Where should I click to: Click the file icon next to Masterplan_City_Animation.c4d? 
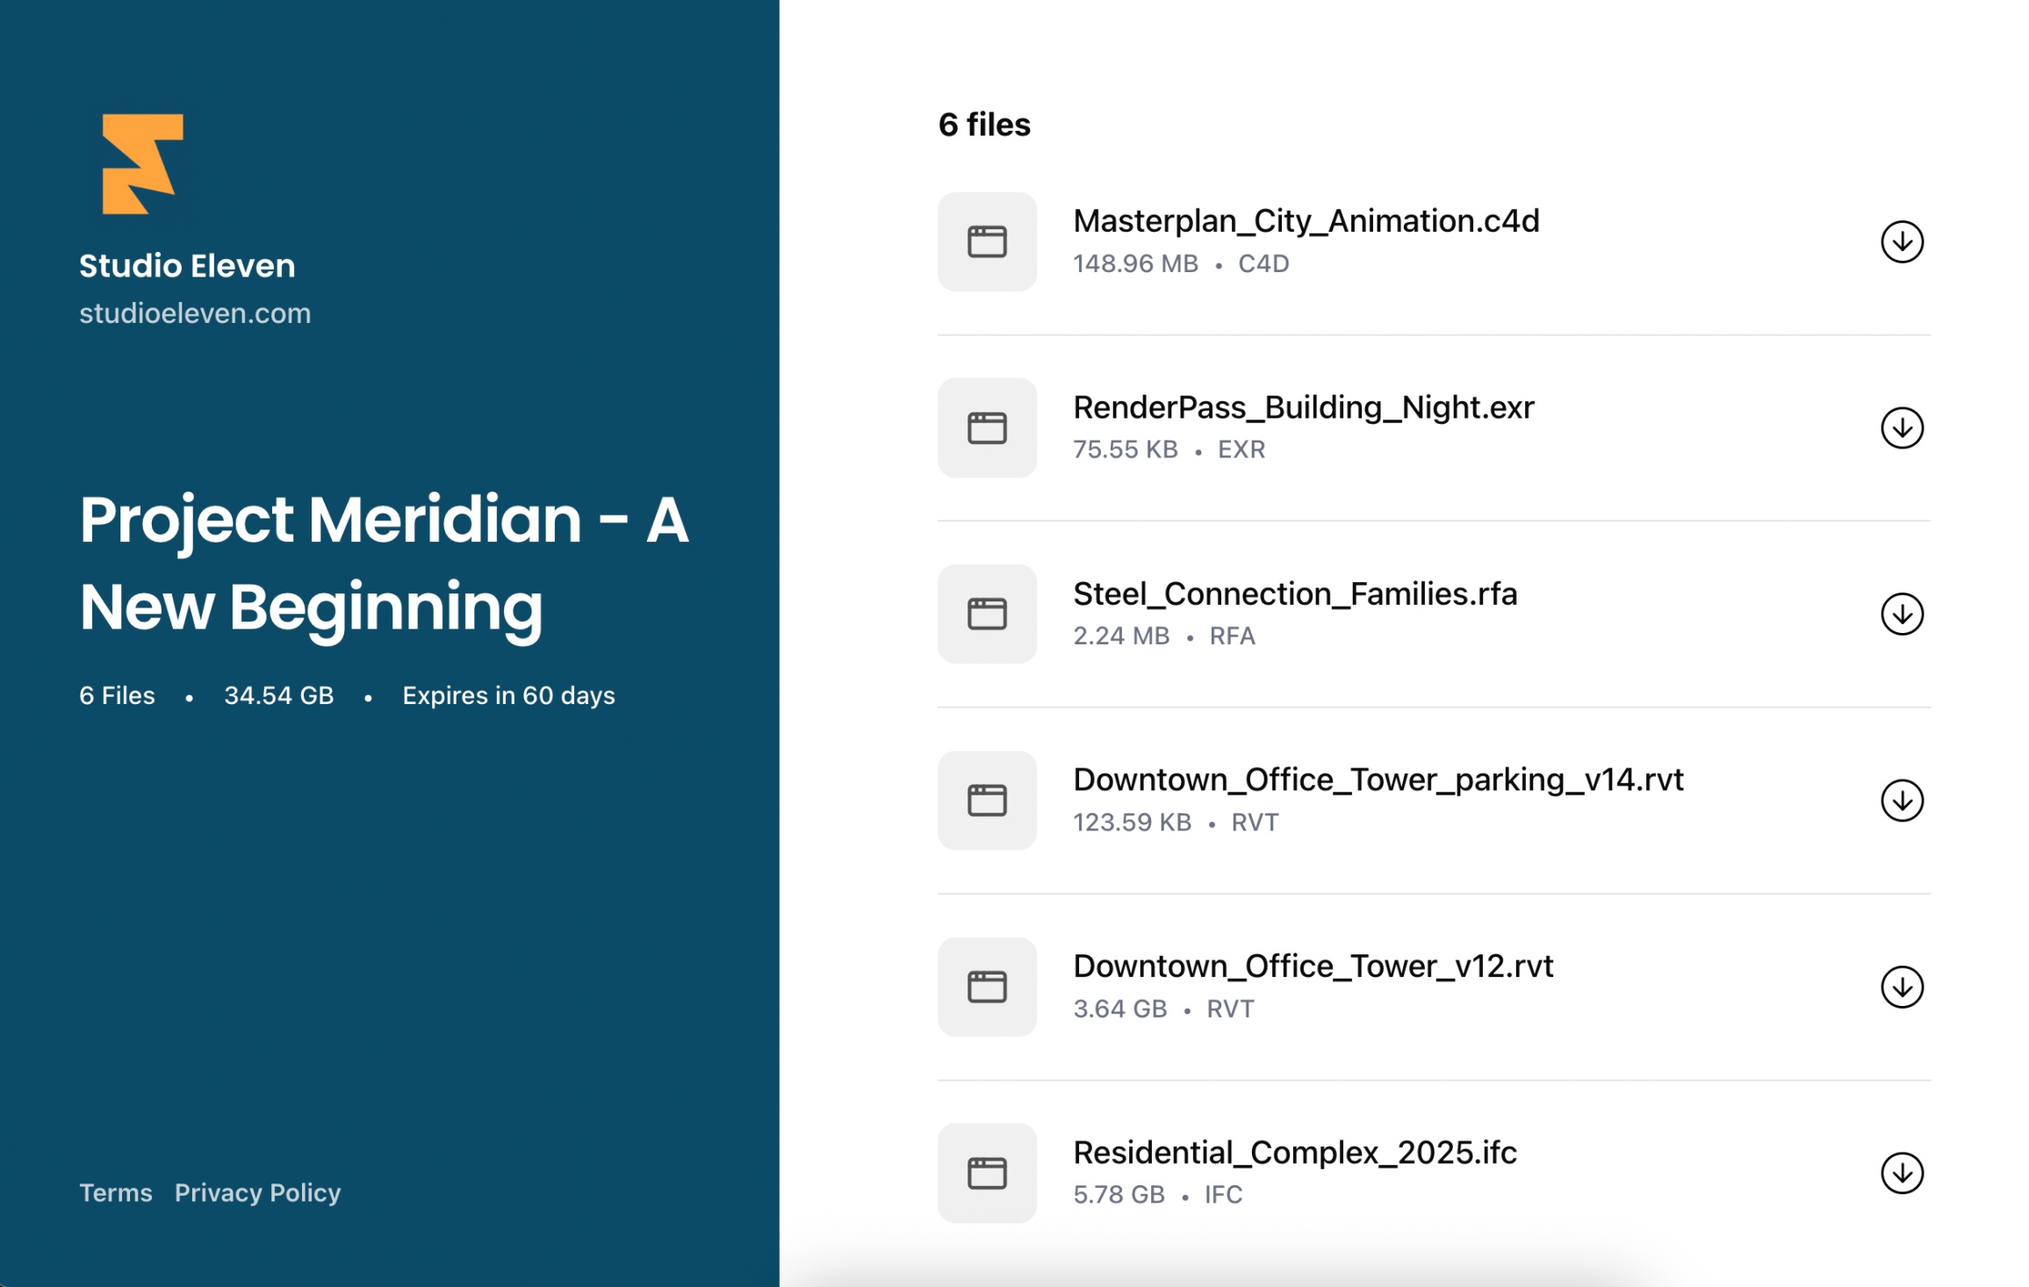(x=986, y=242)
